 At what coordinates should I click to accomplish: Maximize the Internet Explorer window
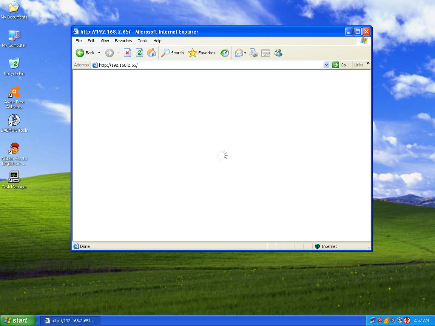pyautogui.click(x=358, y=32)
